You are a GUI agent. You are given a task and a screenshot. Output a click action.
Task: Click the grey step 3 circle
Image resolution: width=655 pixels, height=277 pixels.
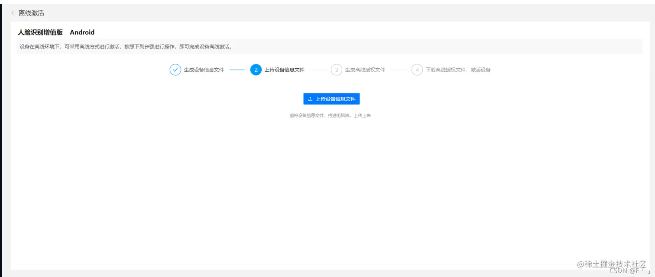pos(337,70)
